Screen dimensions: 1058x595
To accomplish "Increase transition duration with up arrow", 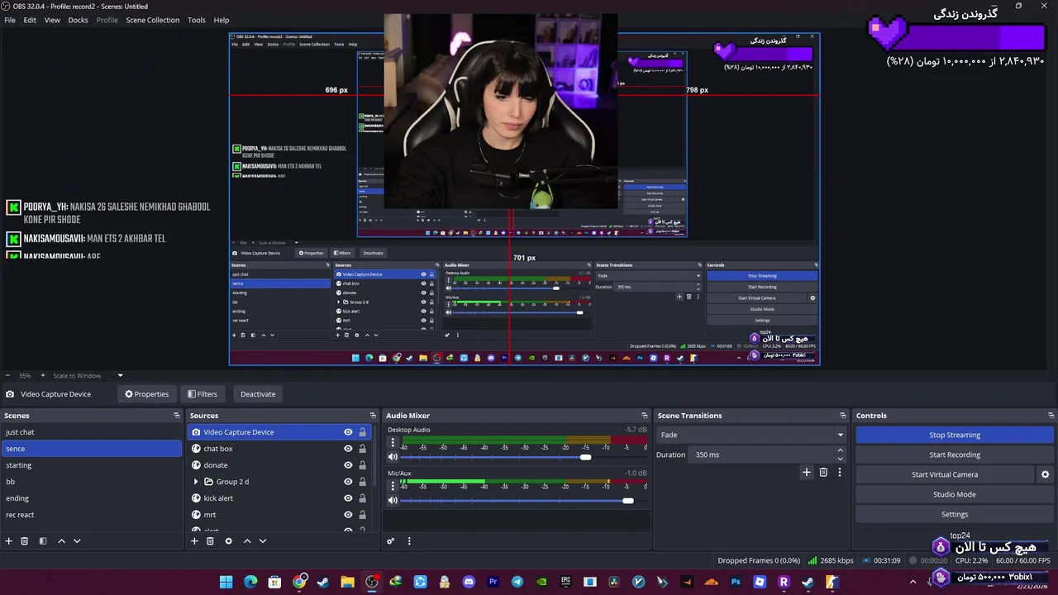I will pos(841,451).
